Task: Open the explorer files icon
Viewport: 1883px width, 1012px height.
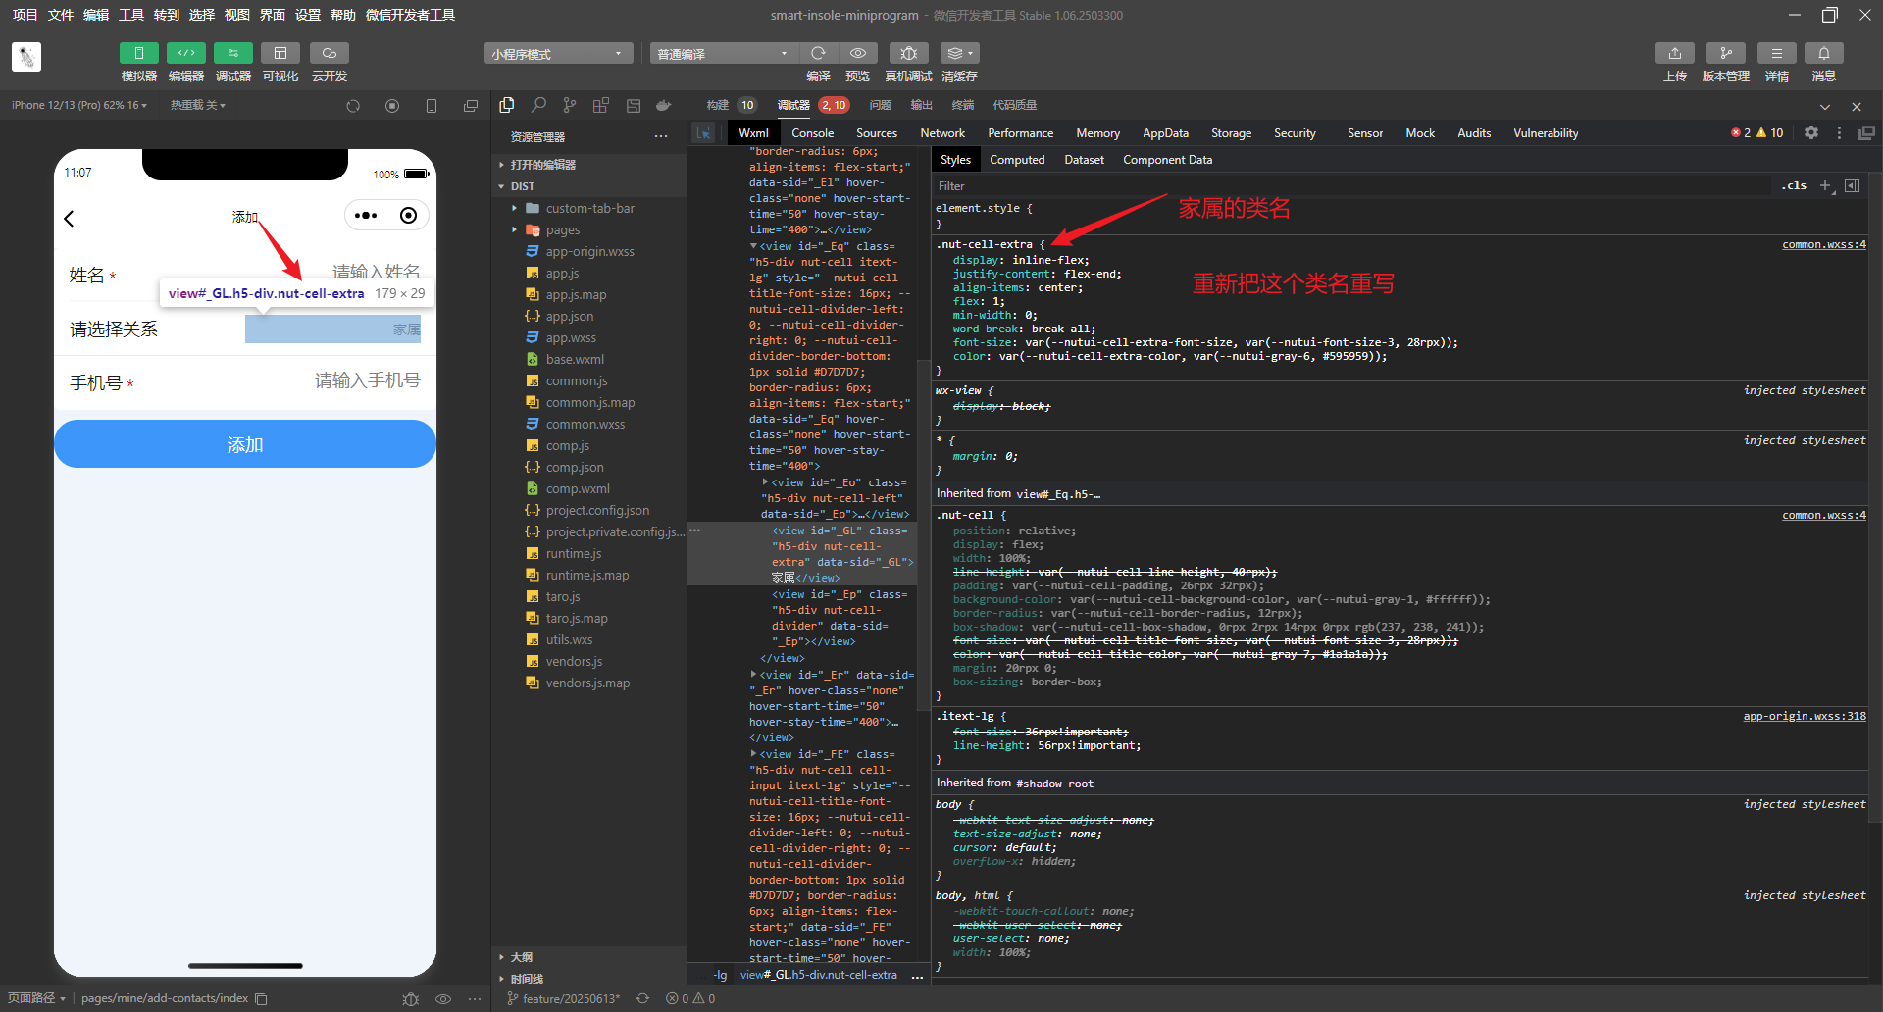Action: click(x=507, y=105)
